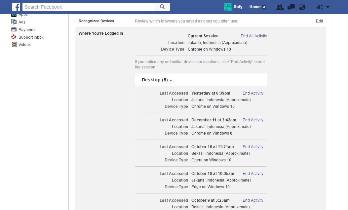Select 'October 9 at 3:23am' timestamp
The width and height of the screenshot is (348, 210).
pyautogui.click(x=211, y=200)
